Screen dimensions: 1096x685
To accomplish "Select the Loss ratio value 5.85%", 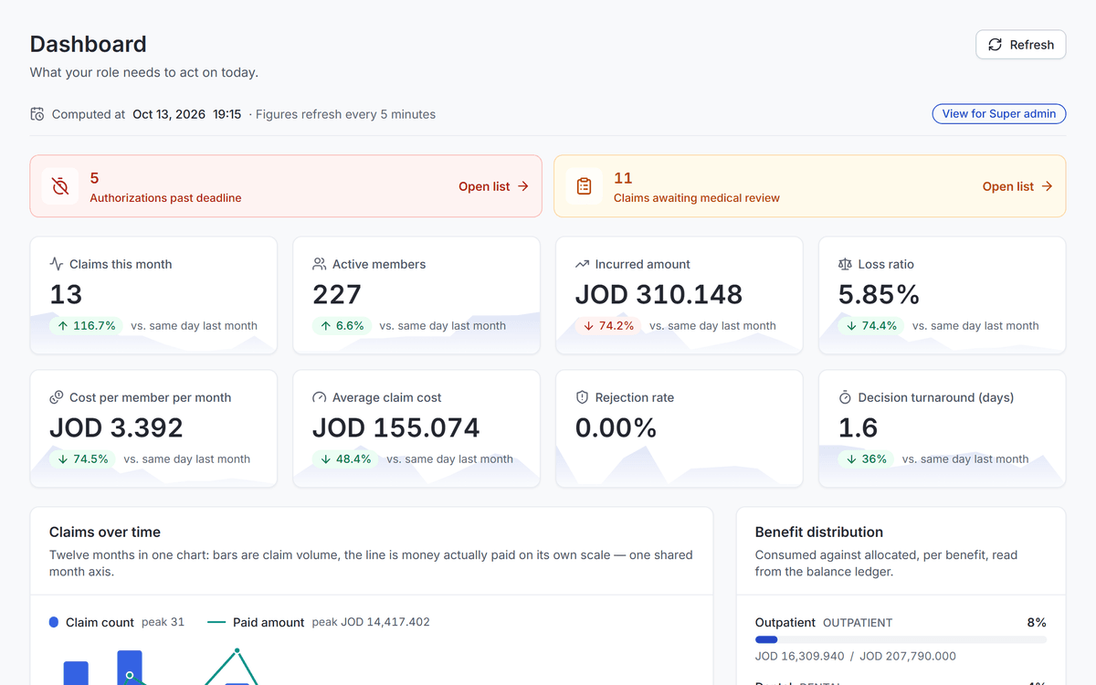I will pyautogui.click(x=879, y=294).
